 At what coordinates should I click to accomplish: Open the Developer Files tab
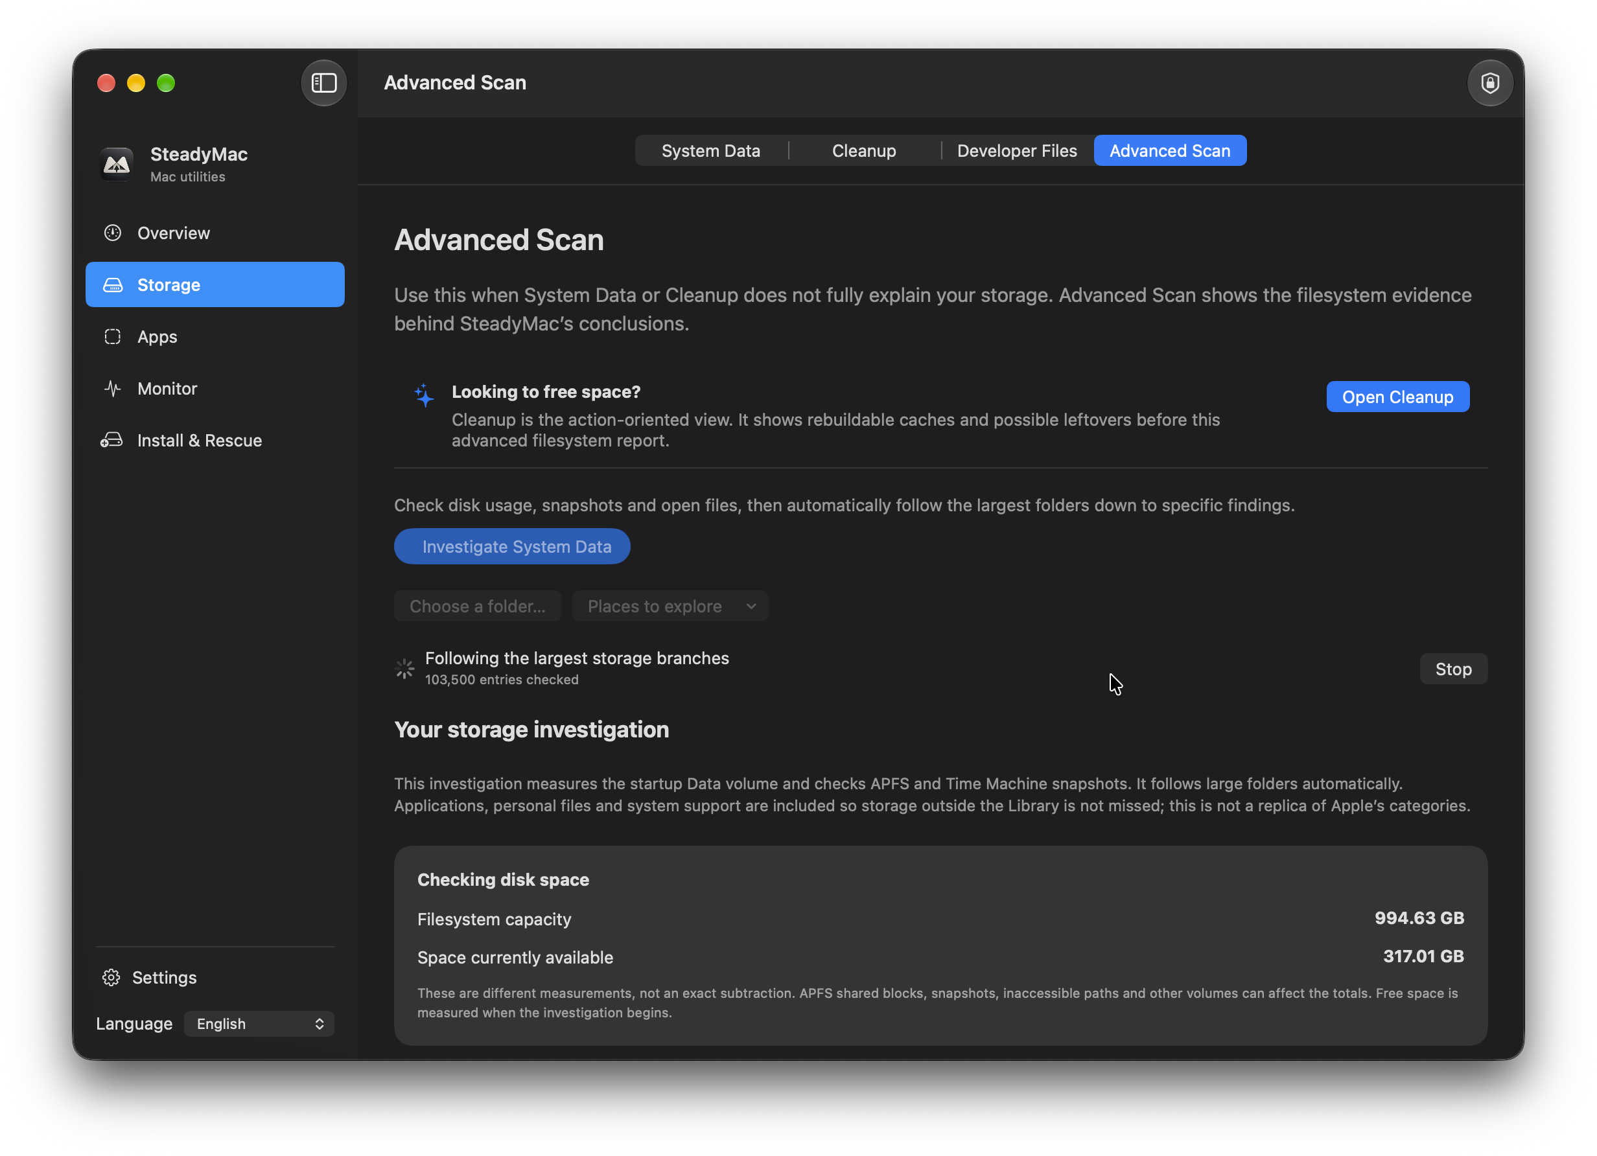(x=1017, y=151)
